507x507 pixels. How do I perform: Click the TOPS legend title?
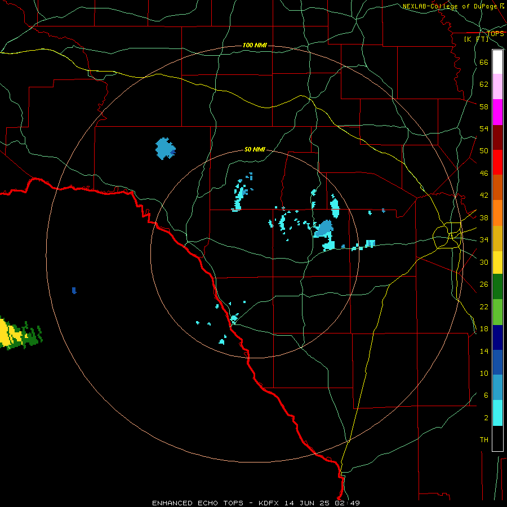click(x=495, y=34)
